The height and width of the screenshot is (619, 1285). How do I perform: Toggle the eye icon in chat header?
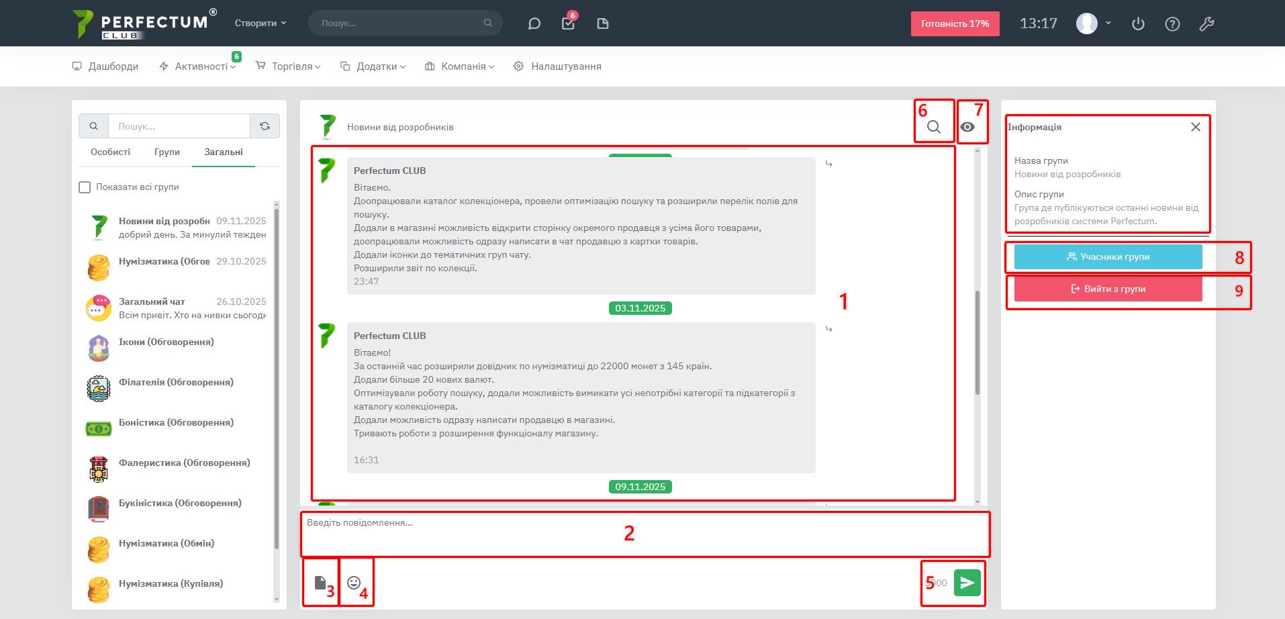pyautogui.click(x=967, y=127)
